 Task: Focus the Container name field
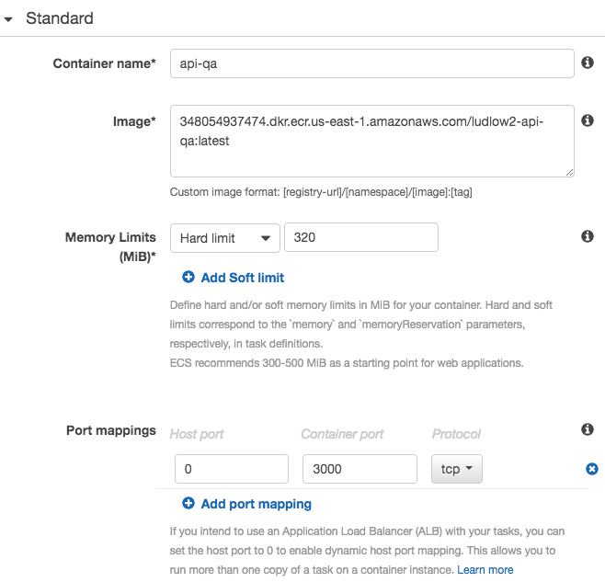coord(371,63)
